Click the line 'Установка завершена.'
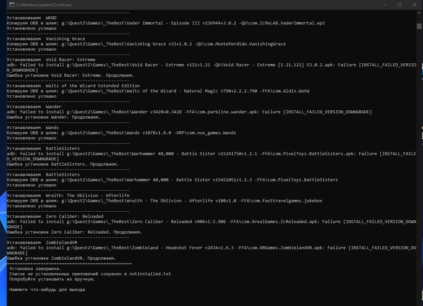The width and height of the screenshot is (423, 306). (x=36, y=269)
